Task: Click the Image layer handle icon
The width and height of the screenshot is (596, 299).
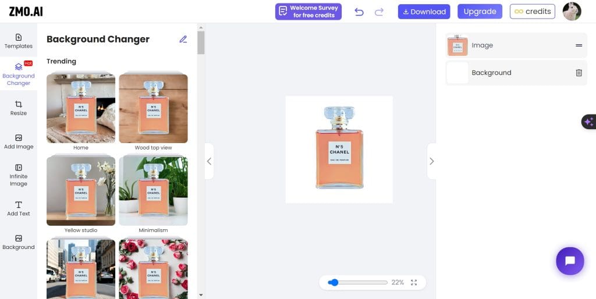Action: pyautogui.click(x=579, y=45)
